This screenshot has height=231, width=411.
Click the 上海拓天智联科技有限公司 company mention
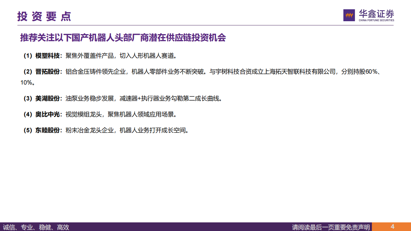pos(300,72)
